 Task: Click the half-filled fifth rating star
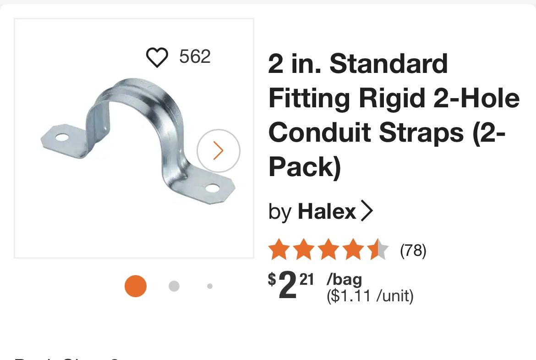378,249
